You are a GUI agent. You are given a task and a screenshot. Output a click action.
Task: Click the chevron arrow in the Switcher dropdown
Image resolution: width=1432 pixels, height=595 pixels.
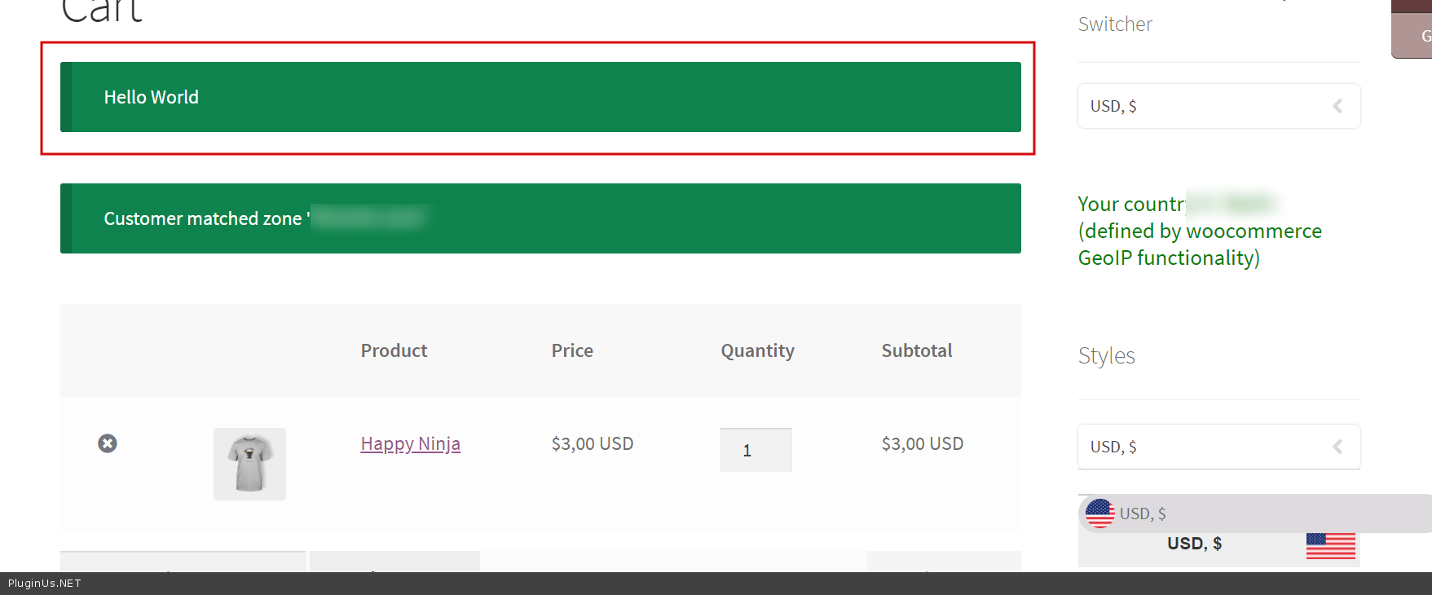pyautogui.click(x=1337, y=106)
